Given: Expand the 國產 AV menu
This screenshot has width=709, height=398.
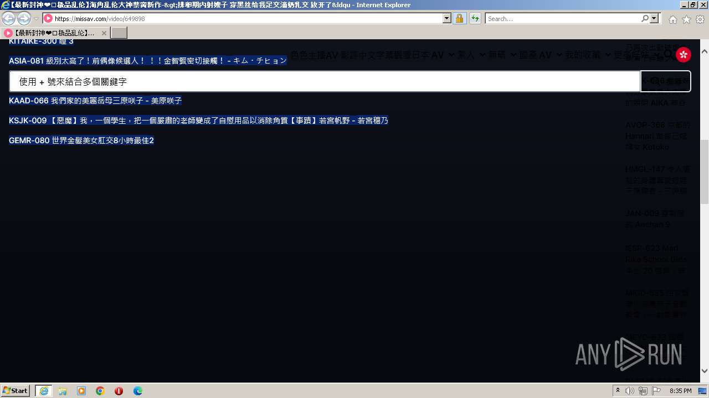Looking at the screenshot, I should click(541, 55).
